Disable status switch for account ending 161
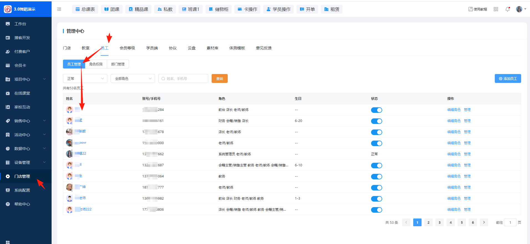 [x=376, y=121]
